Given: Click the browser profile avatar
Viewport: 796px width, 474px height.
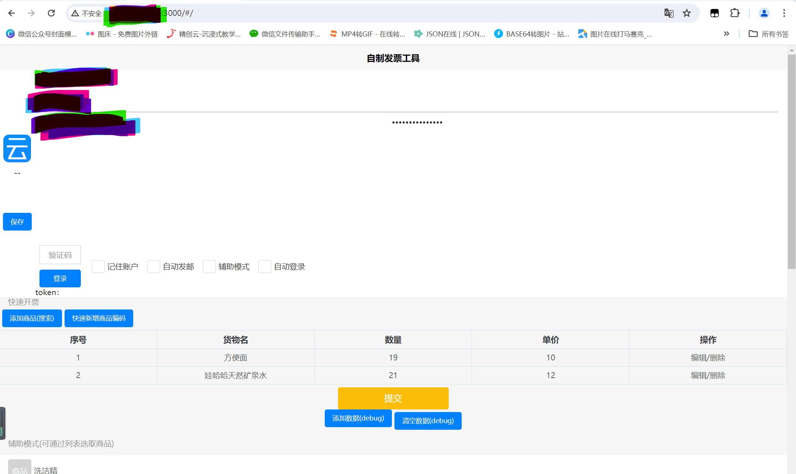Looking at the screenshot, I should (x=764, y=13).
